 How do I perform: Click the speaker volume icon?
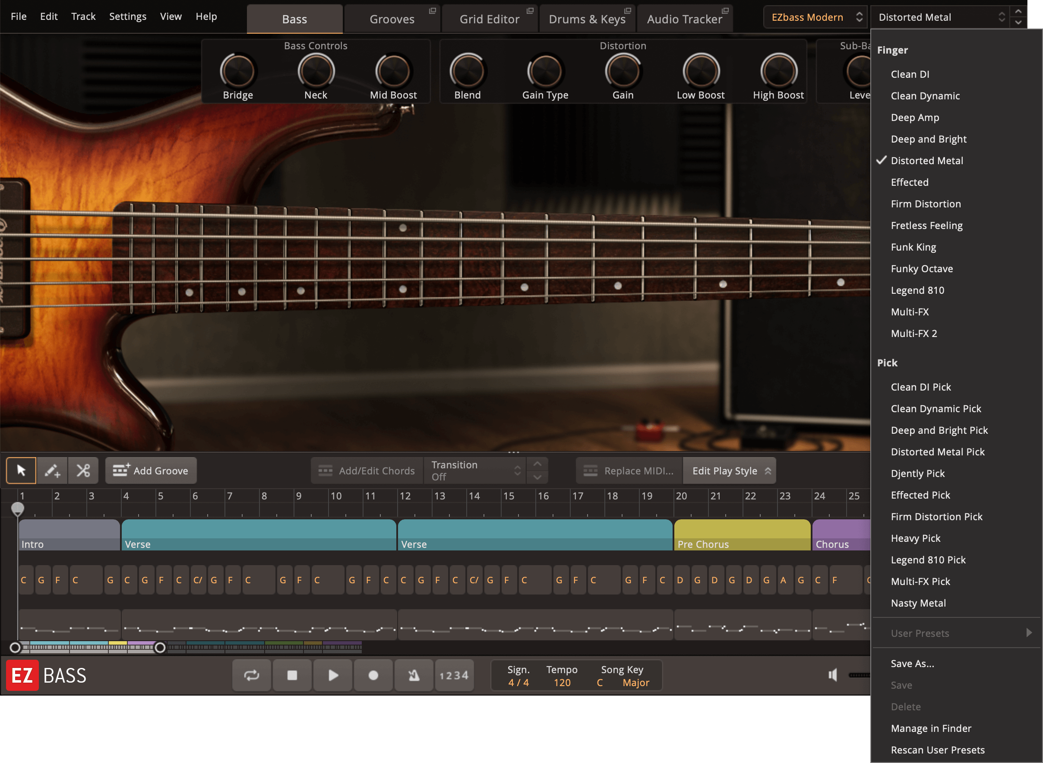833,675
